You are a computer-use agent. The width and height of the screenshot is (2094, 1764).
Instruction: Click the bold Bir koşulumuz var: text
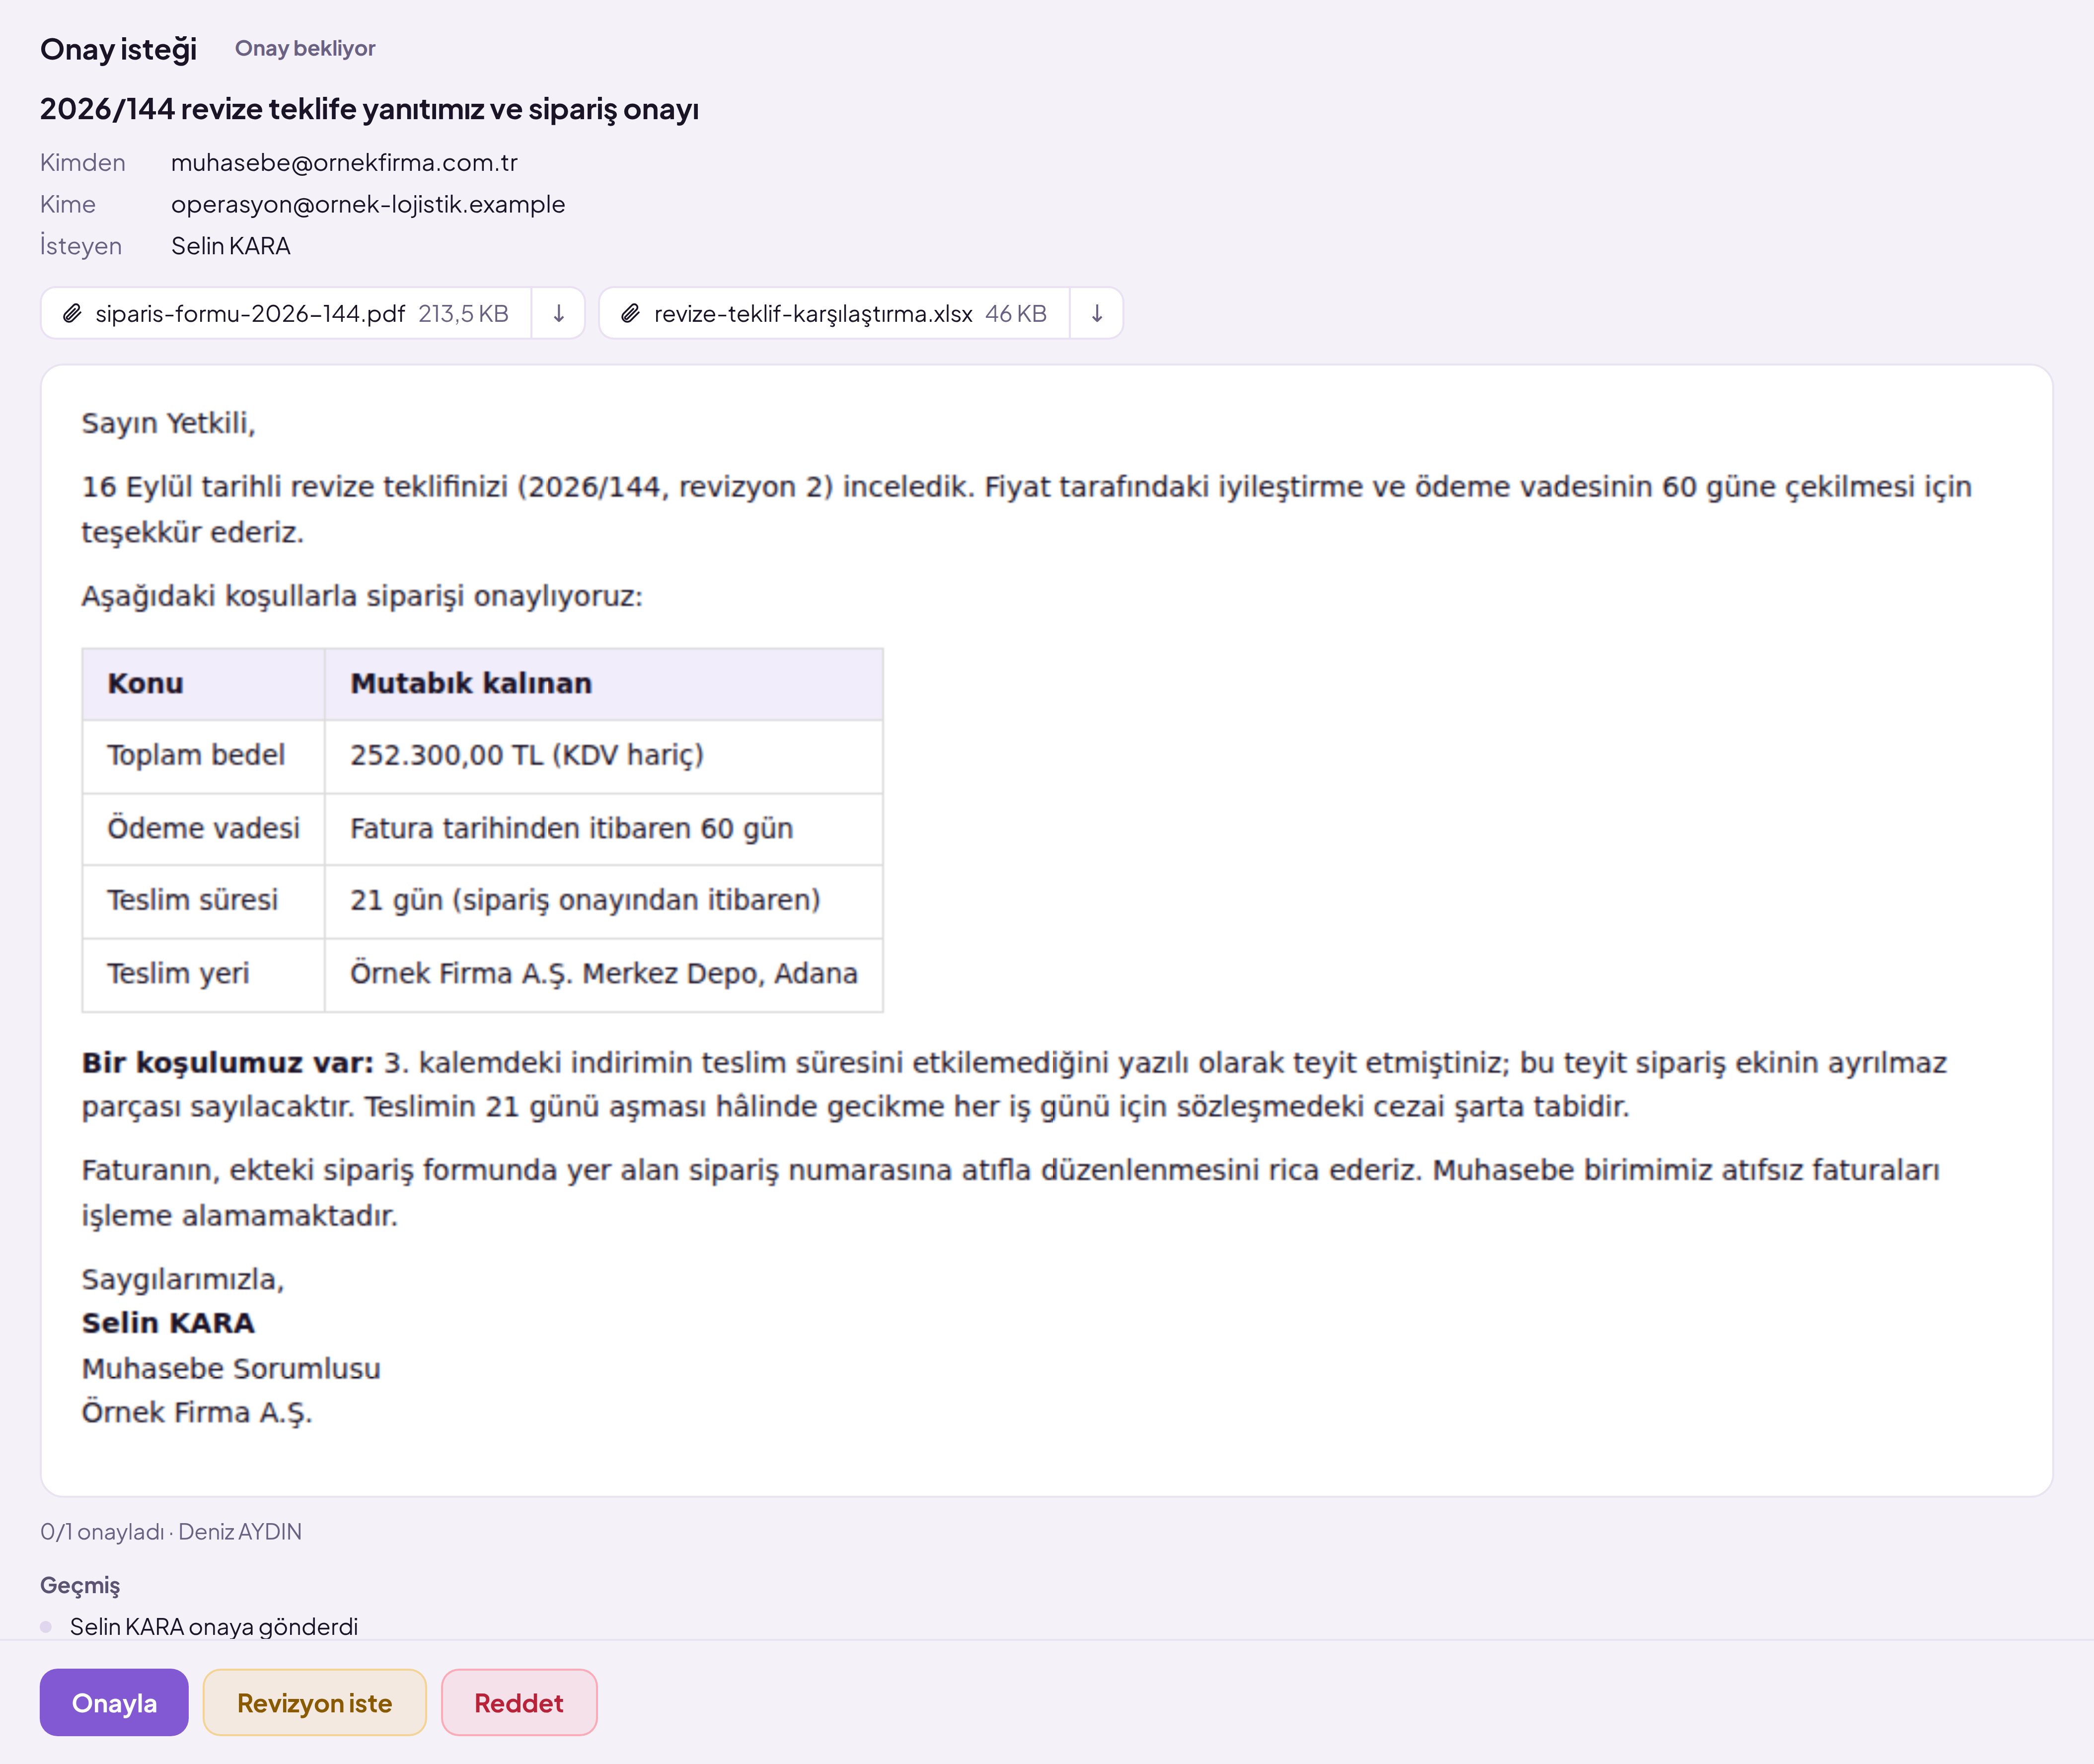tap(227, 1062)
